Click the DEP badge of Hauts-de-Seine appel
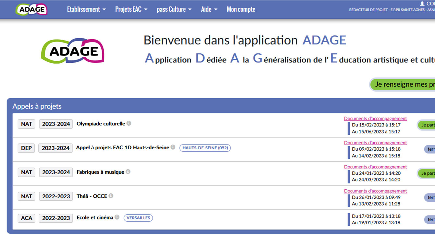435x237 pixels. pyautogui.click(x=26, y=148)
